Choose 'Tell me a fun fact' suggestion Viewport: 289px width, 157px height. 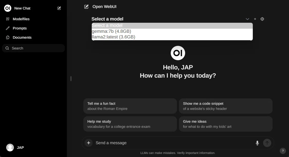coord(130,106)
